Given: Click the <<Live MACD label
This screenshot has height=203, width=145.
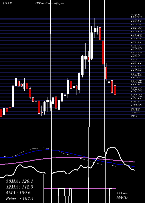Looking at the screenshot, I should [122, 195].
